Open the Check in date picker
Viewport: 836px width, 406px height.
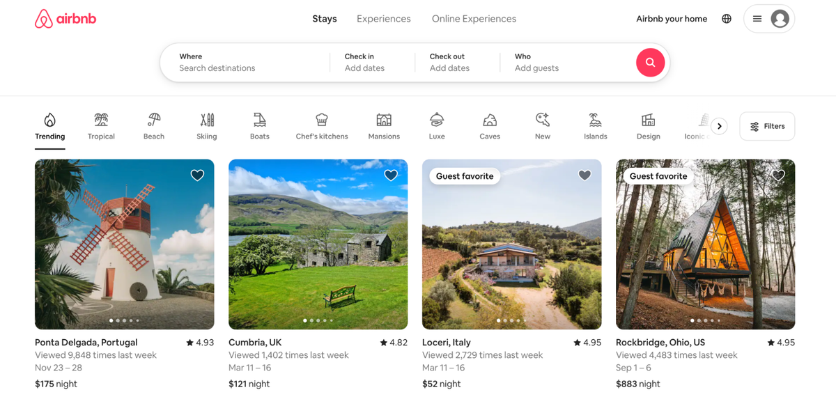pos(371,63)
